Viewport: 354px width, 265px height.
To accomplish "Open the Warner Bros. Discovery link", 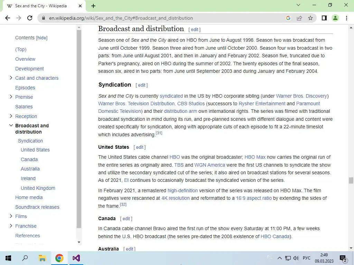I will [301, 96].
